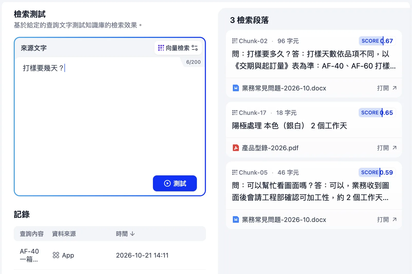
Task: Click the arrow icon next to Chunk-17's 打開
Action: (x=394, y=148)
